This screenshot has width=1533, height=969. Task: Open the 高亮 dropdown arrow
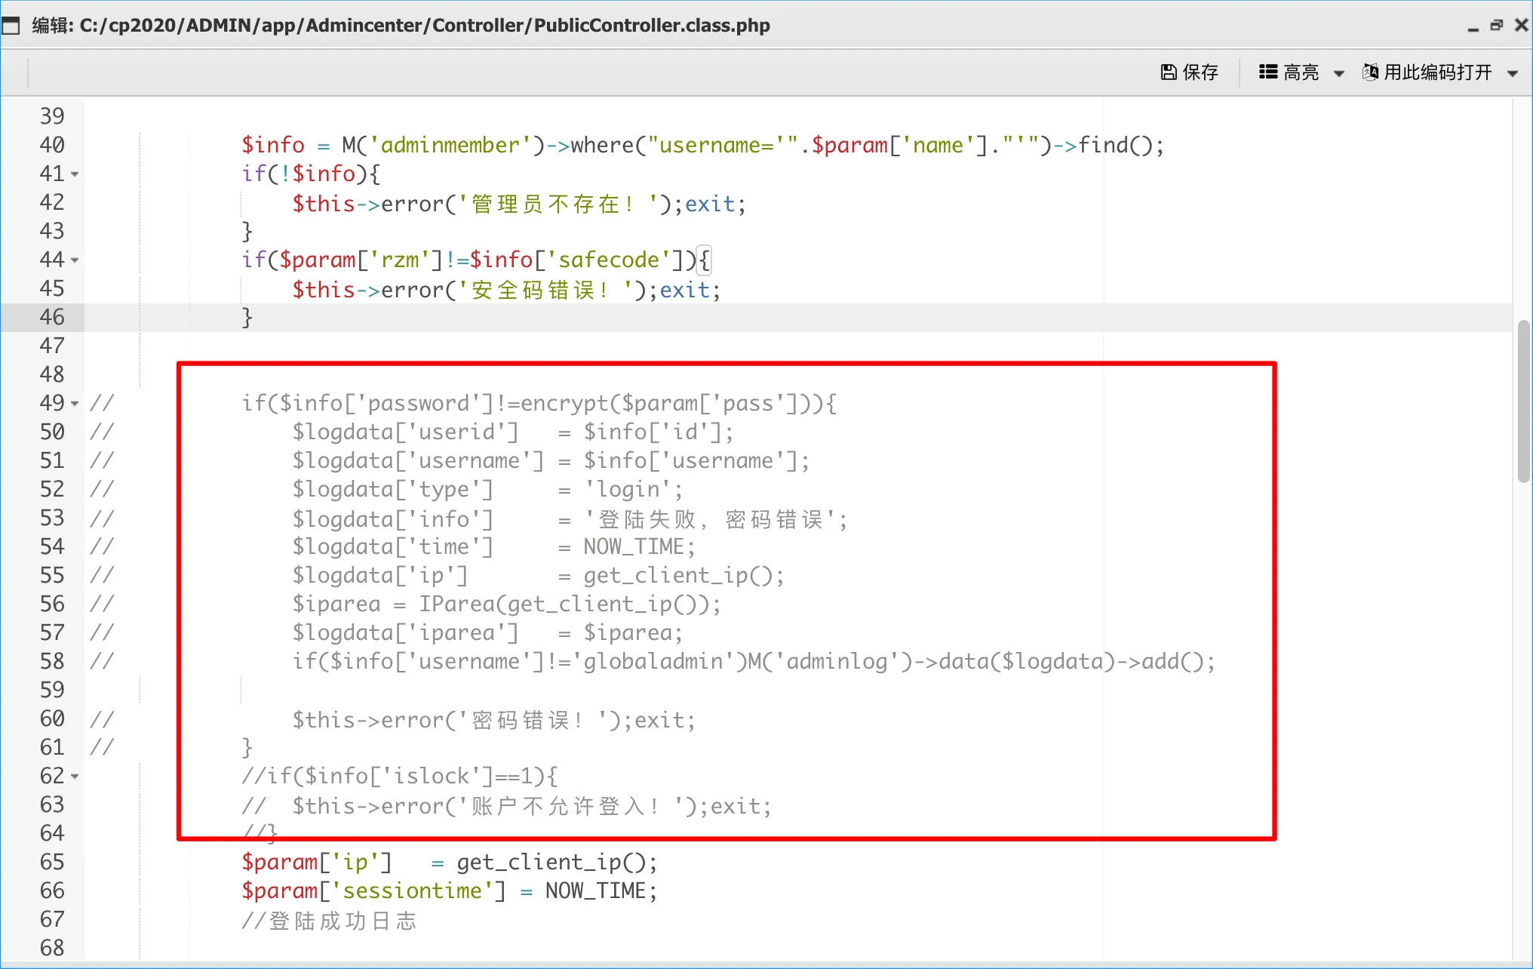click(x=1339, y=74)
